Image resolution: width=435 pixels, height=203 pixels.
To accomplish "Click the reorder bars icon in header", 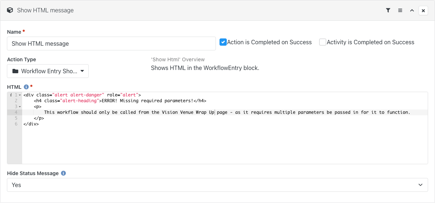I will tap(400, 11).
